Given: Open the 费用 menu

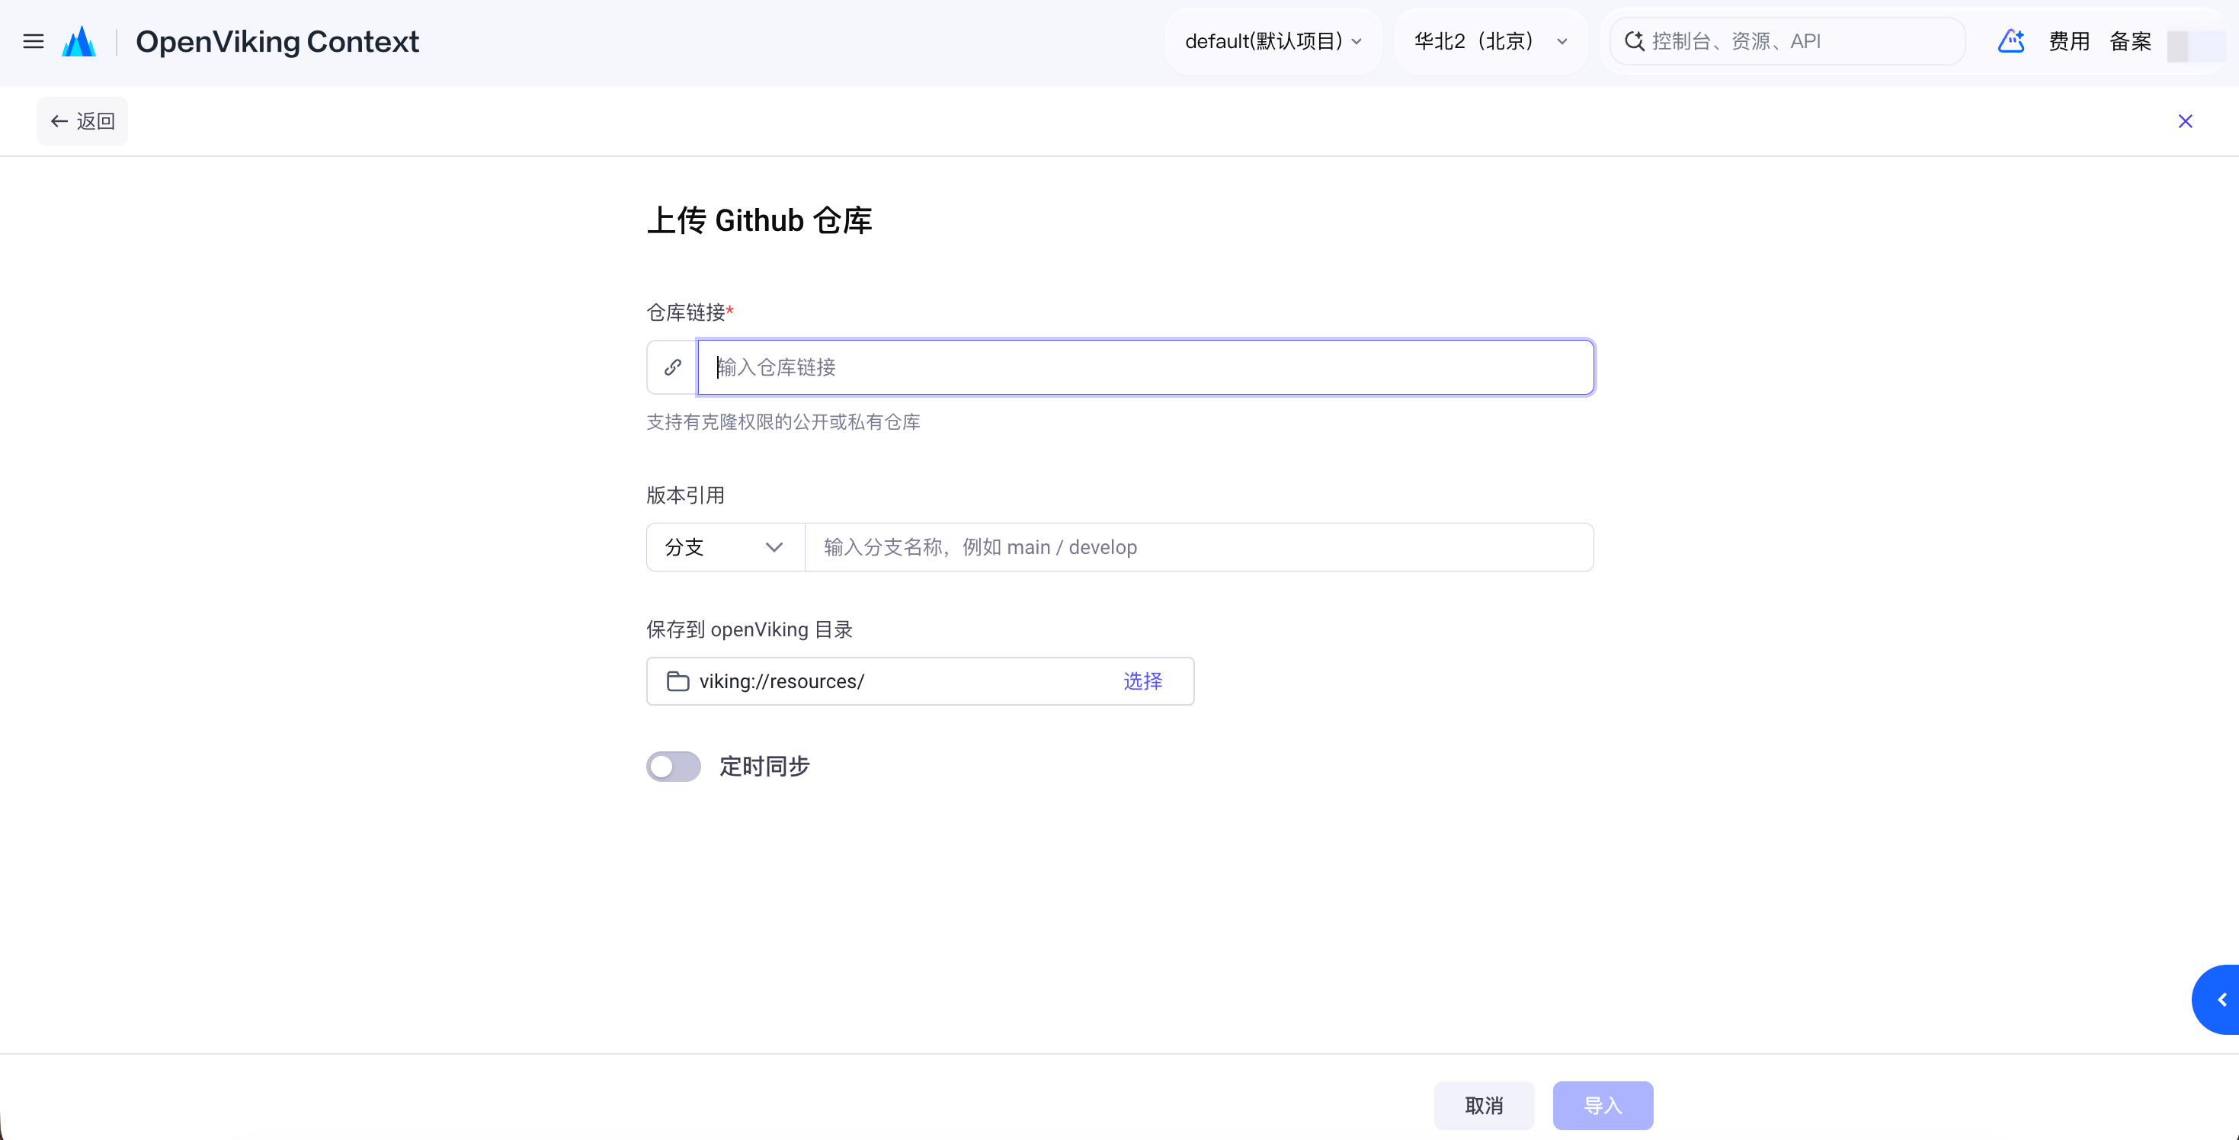Looking at the screenshot, I should pos(2068,41).
